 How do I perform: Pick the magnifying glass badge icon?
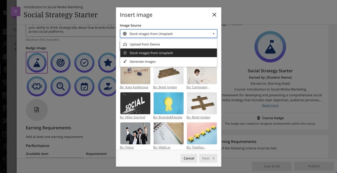click(x=61, y=86)
